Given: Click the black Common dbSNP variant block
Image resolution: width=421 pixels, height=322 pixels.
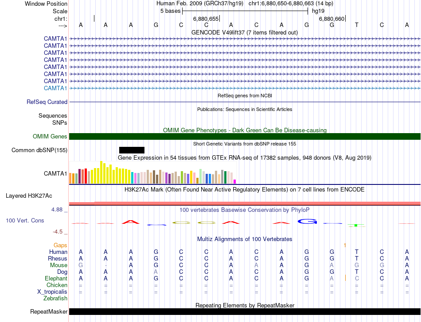Looking at the screenshot, I should tap(132, 150).
